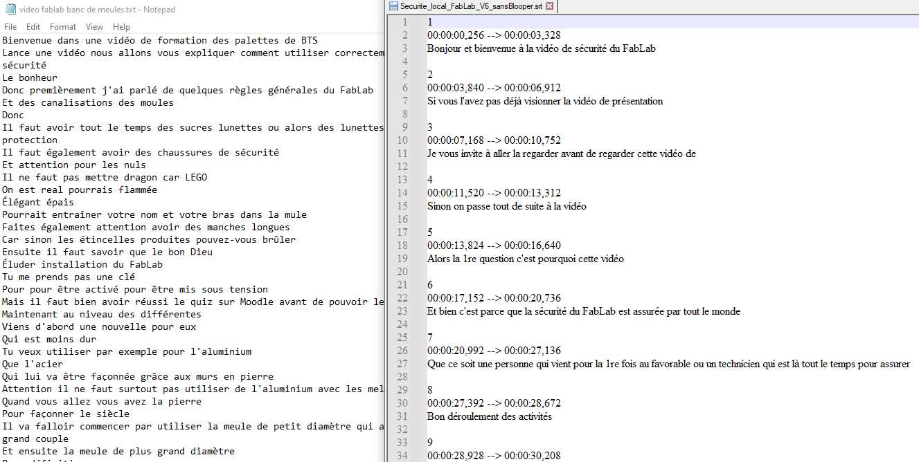The height and width of the screenshot is (462, 919).
Task: Click the Notepad document icon in the title bar
Action: click(x=9, y=10)
